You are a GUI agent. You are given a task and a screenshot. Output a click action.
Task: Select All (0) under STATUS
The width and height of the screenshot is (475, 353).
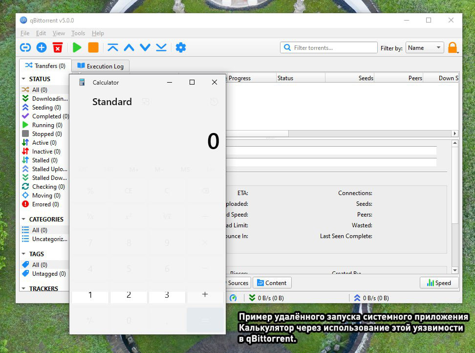coord(45,89)
